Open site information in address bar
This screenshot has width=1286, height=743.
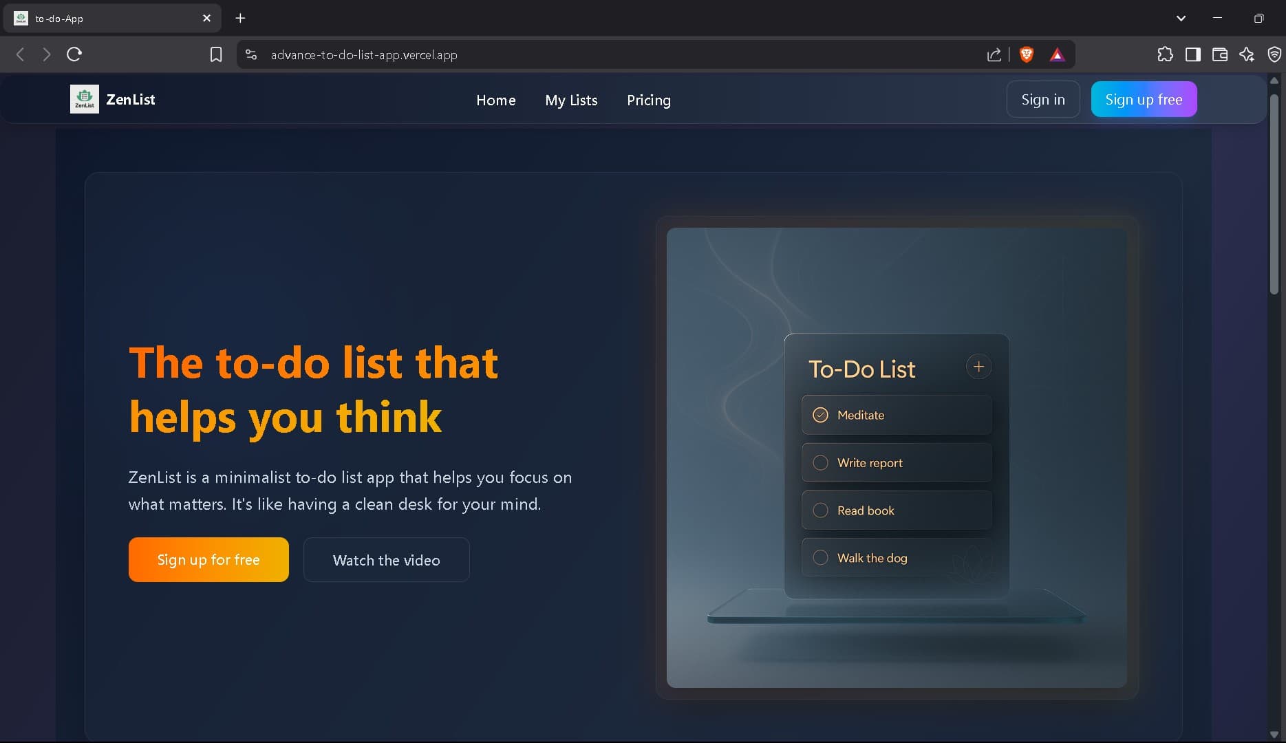coord(251,55)
